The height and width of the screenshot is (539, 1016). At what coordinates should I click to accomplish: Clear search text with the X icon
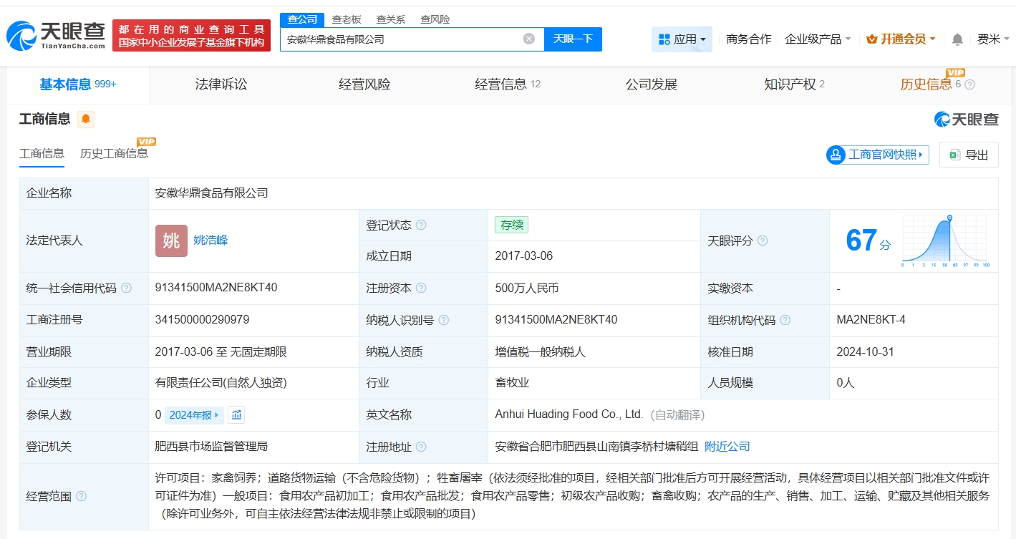pos(529,39)
